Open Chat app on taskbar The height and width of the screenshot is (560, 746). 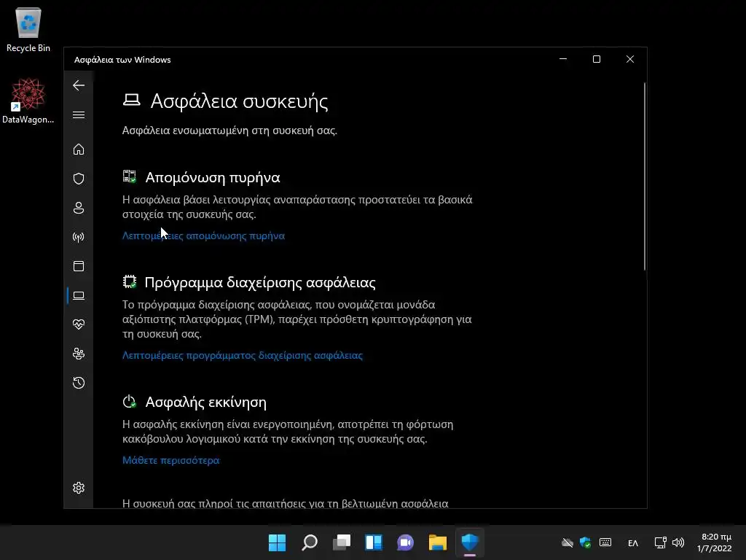[405, 542]
